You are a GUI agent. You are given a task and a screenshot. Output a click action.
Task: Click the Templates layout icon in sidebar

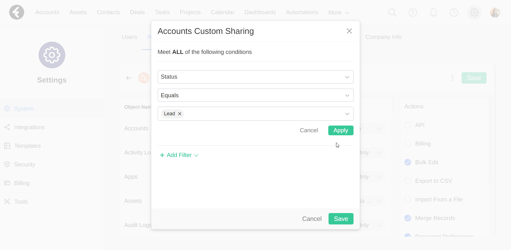(7, 146)
